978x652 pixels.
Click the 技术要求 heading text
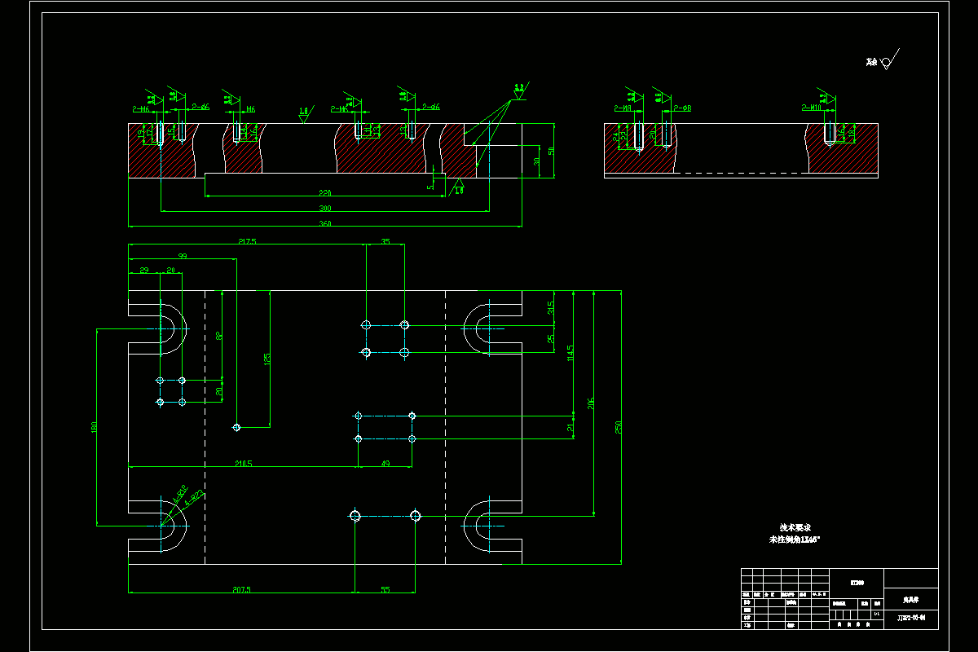point(795,527)
